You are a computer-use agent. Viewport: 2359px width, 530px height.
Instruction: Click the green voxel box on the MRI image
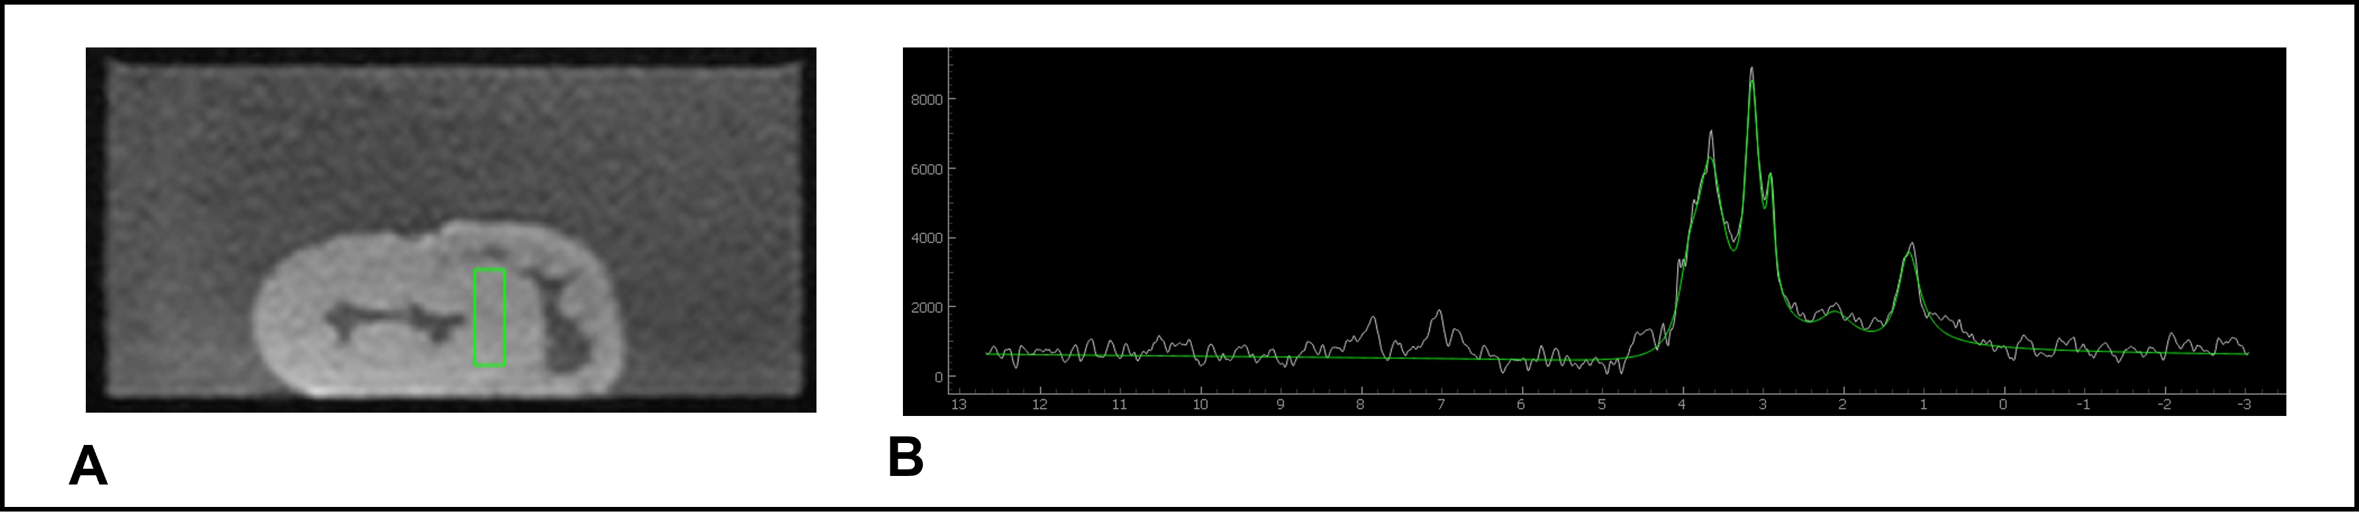(x=489, y=318)
